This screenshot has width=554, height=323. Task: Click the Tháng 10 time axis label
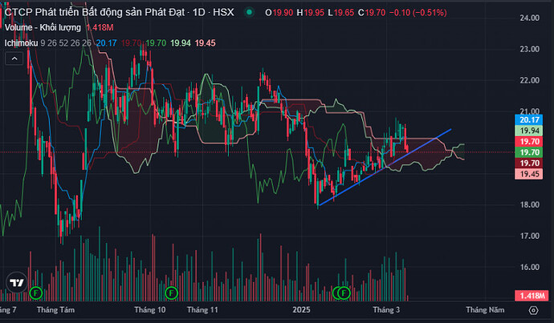(150, 310)
